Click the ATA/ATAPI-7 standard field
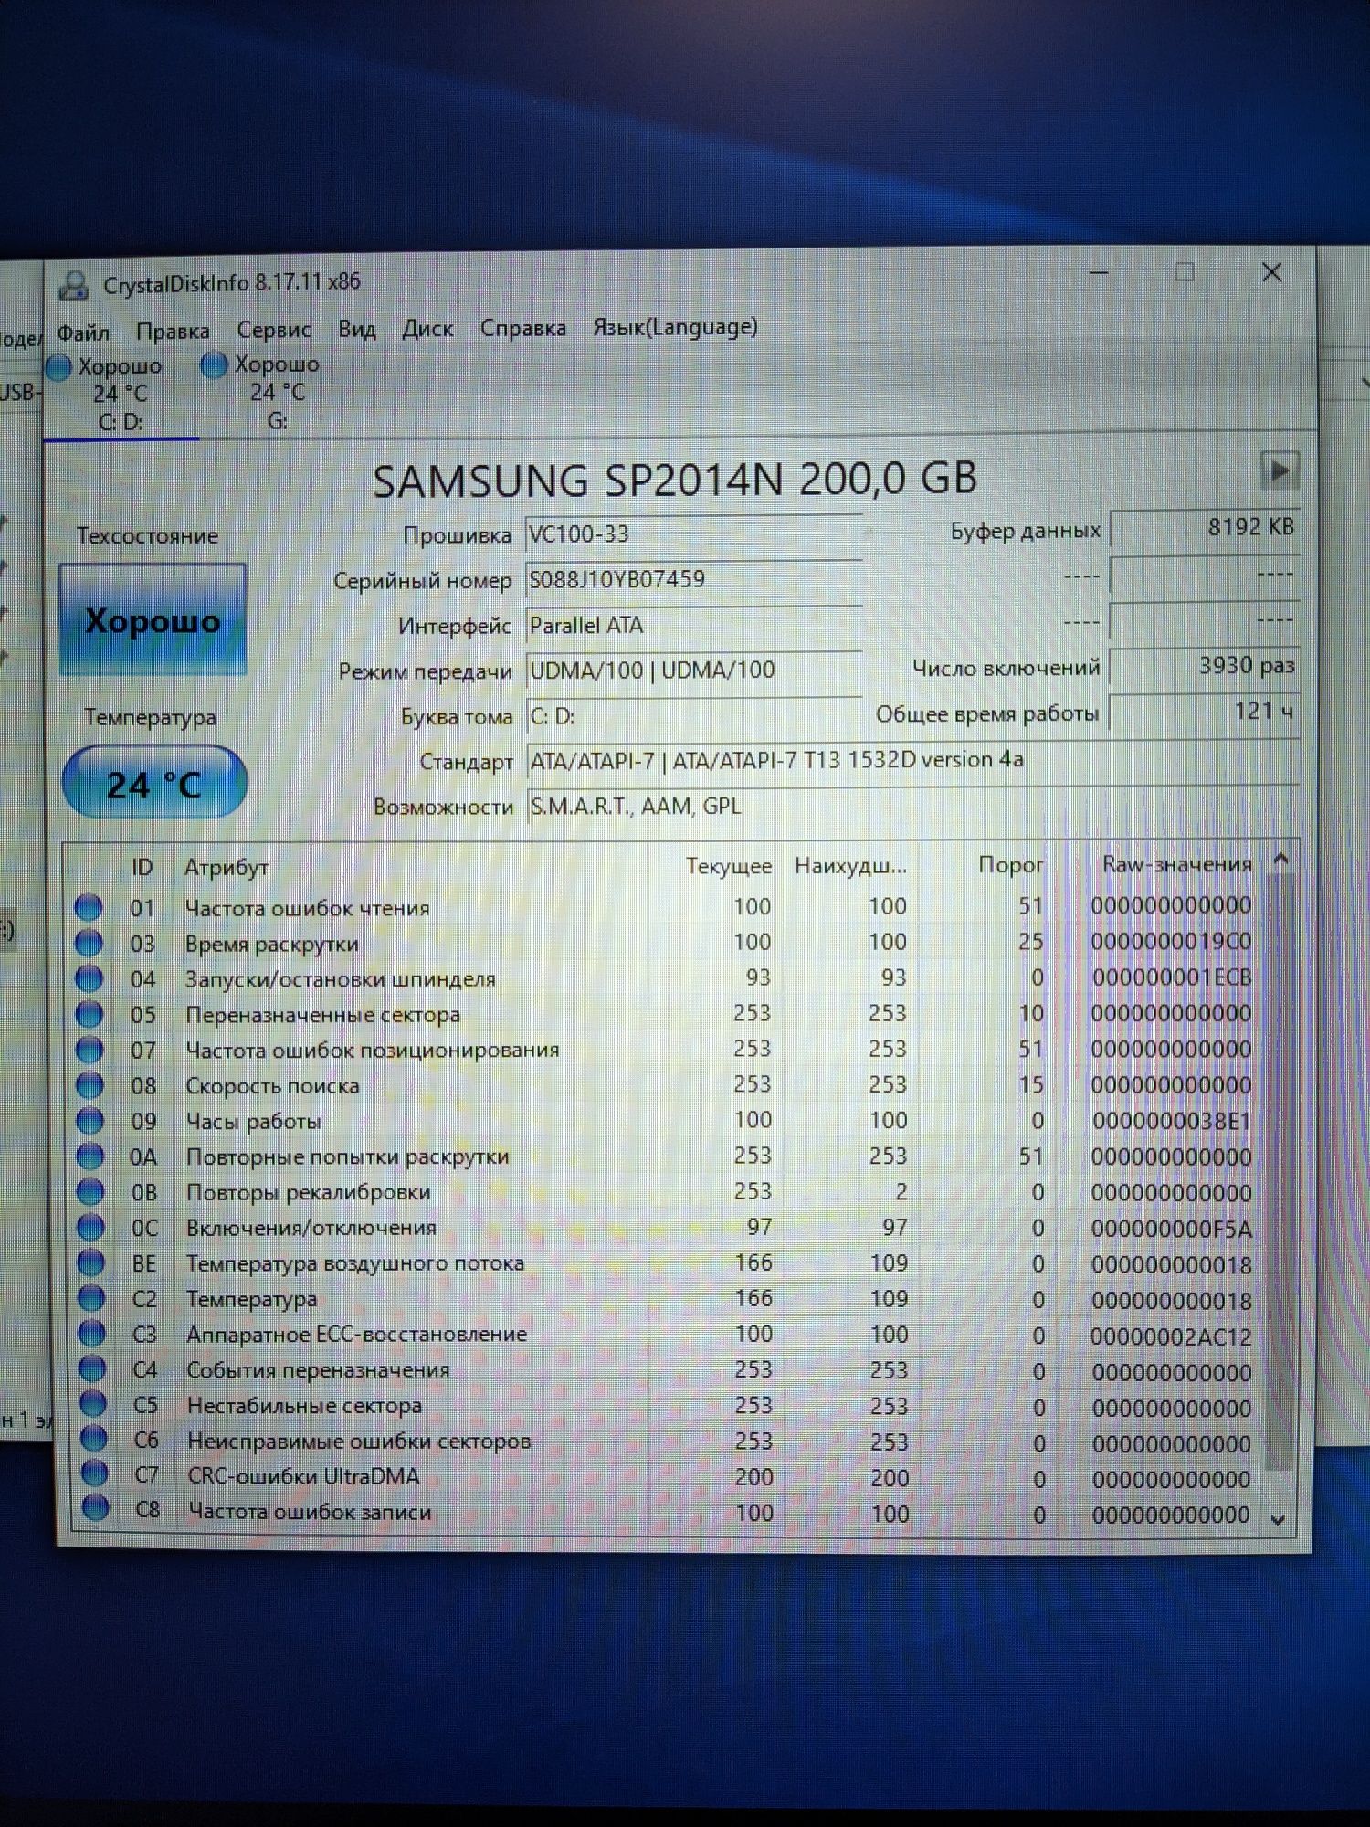1370x1827 pixels. [x=912, y=761]
